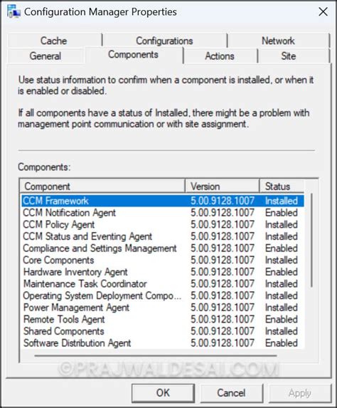
Task: Select the Remote Tools Agent row
Action: coord(163,319)
